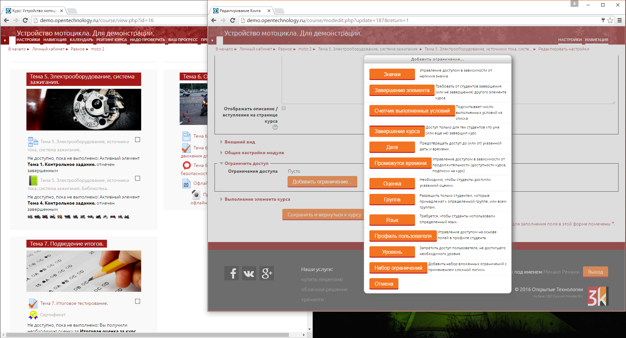
Task: Select Счетчик выполненных условий restriction
Action: pos(412,111)
